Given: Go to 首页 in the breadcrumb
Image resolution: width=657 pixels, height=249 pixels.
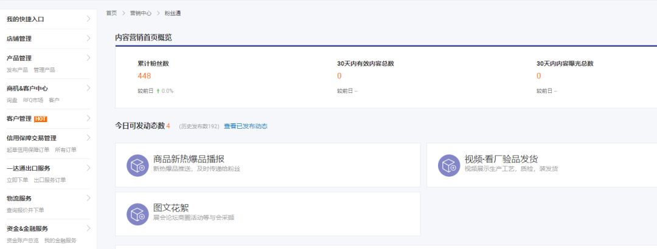Looking at the screenshot, I should point(111,13).
